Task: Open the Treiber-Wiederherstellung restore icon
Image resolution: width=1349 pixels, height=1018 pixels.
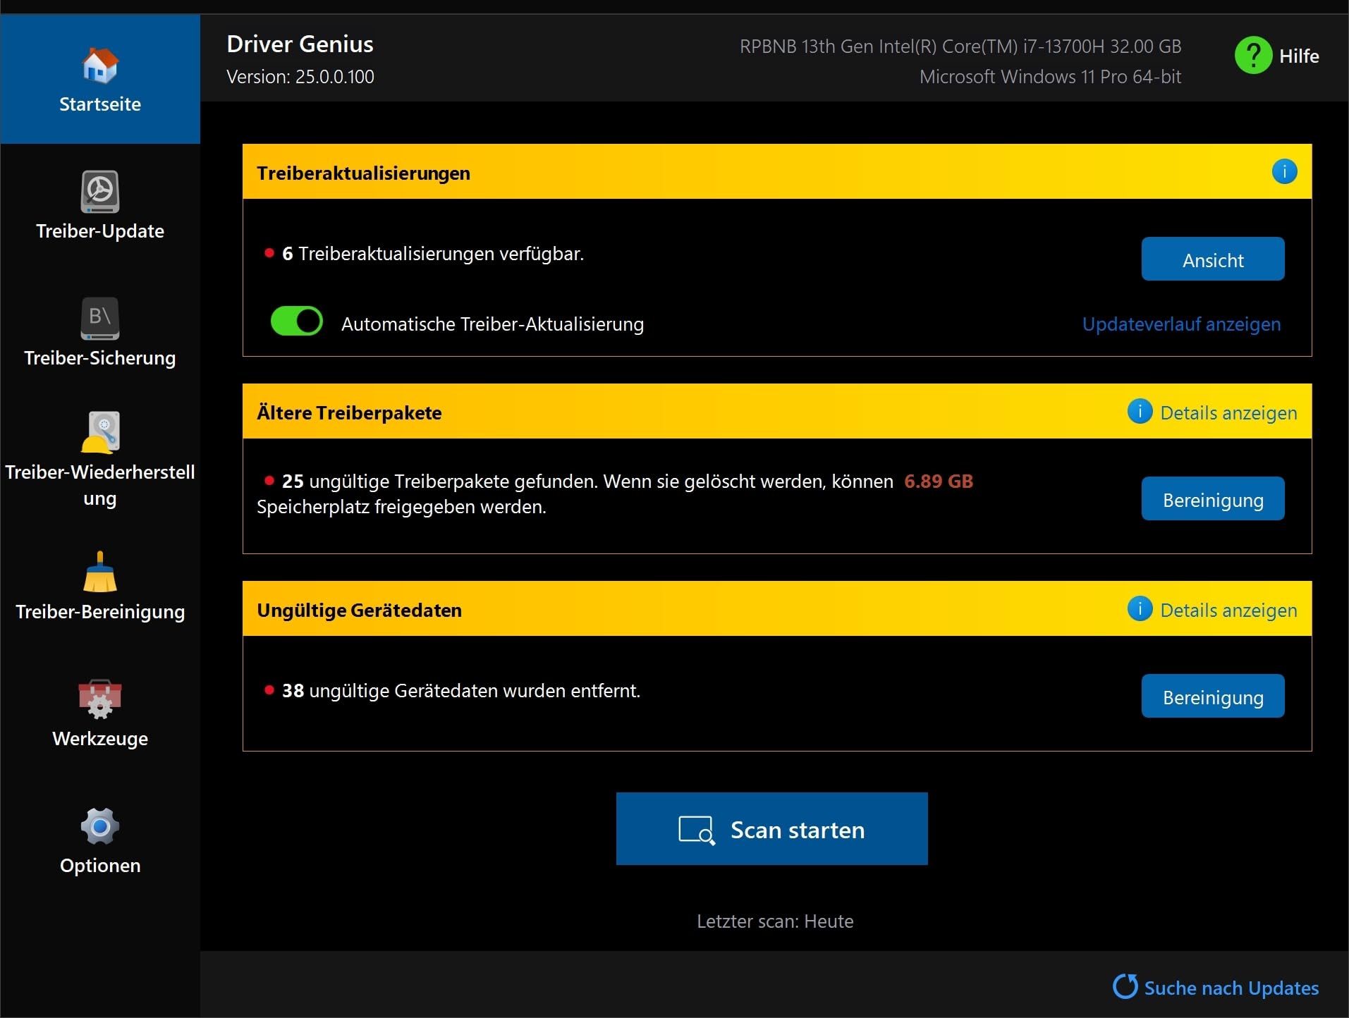Action: point(100,431)
